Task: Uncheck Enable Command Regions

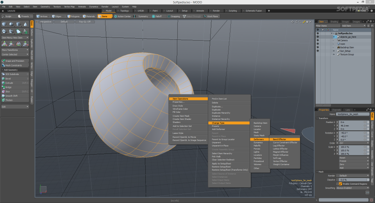Action: pyautogui.click(x=341, y=183)
